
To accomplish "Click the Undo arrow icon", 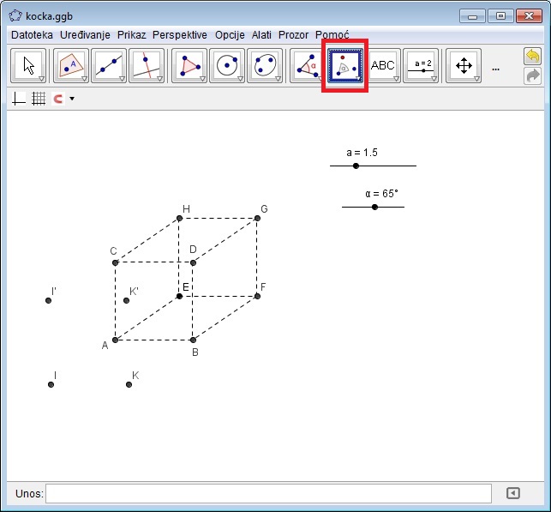I will pyautogui.click(x=532, y=57).
